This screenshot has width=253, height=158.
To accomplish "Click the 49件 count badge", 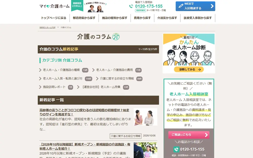I will point(139,79).
